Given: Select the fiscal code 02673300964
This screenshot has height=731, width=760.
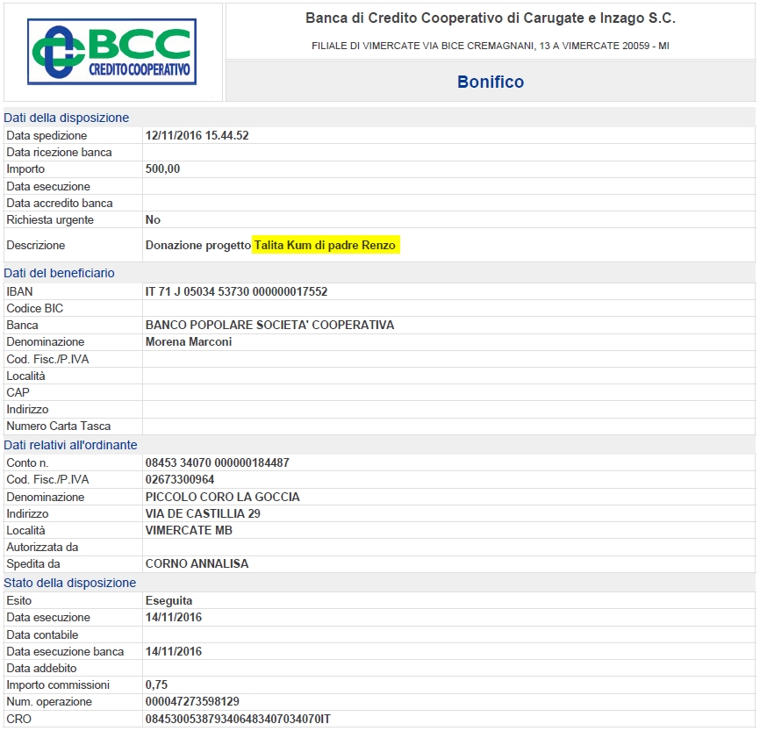Looking at the screenshot, I should click(180, 479).
